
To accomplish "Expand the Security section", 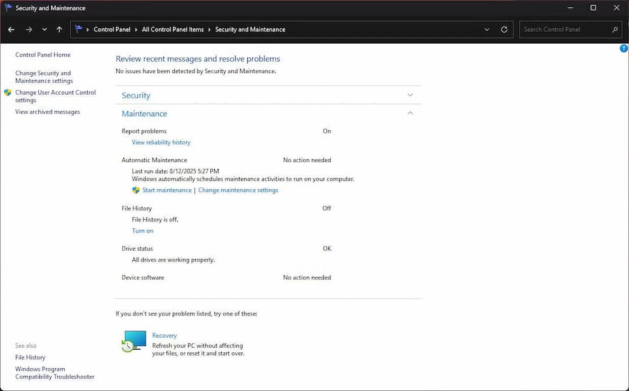I will click(x=410, y=95).
